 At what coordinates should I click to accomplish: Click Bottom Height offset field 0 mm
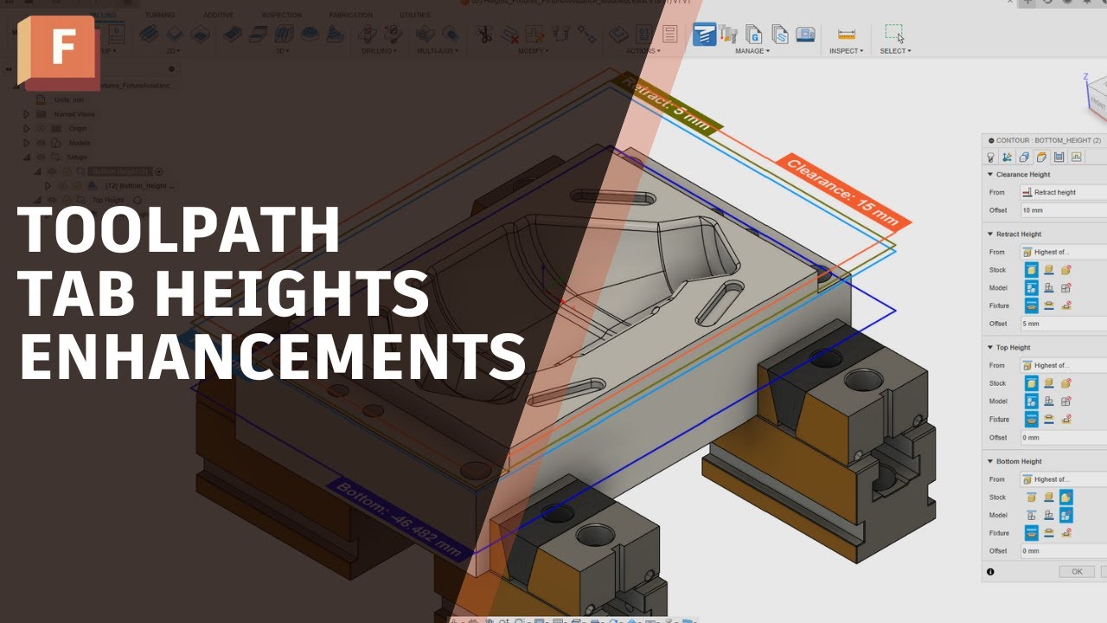click(x=1064, y=551)
